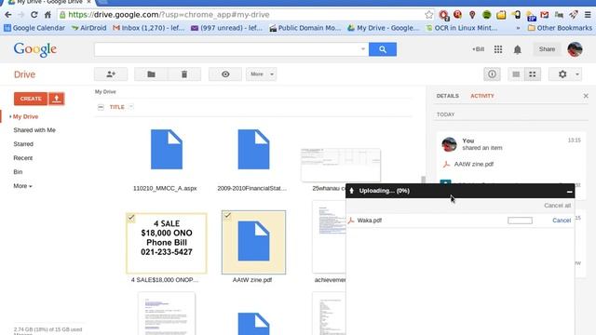Screen dimensions: 596x335
Task: Select the 4 SALE $18,000 thumbnail
Action: point(167,243)
